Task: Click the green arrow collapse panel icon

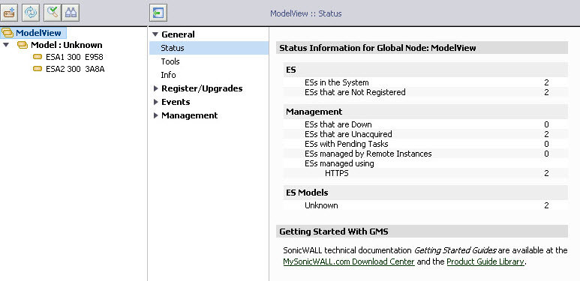Action: point(158,13)
